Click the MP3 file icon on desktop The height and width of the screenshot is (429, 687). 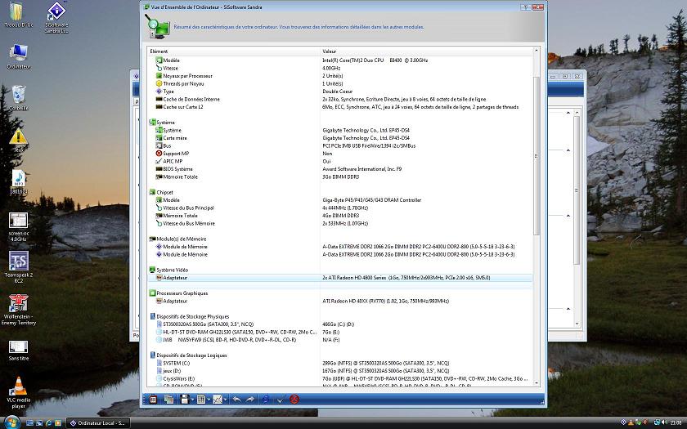pos(18,181)
